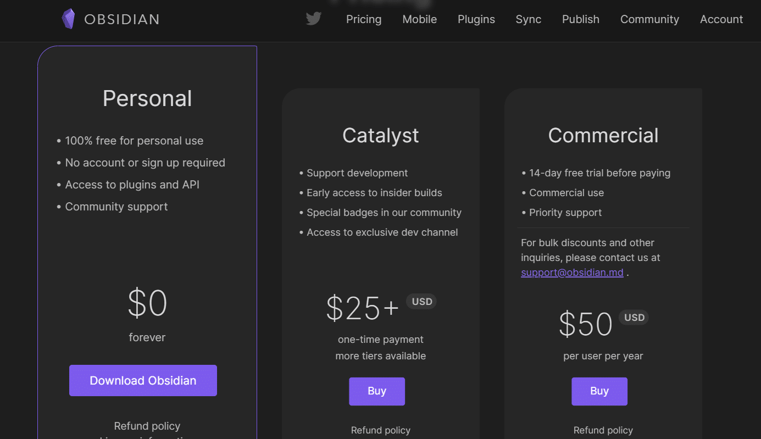Click 'Commercial use' bullet text
761x439 pixels.
pyautogui.click(x=566, y=193)
